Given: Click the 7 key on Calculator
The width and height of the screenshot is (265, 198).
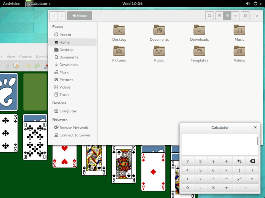Looking at the screenshot, I should pyautogui.click(x=187, y=161).
